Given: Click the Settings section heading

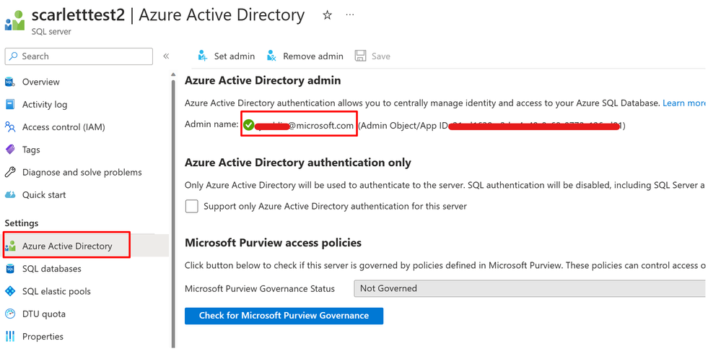Looking at the screenshot, I should pyautogui.click(x=22, y=223).
